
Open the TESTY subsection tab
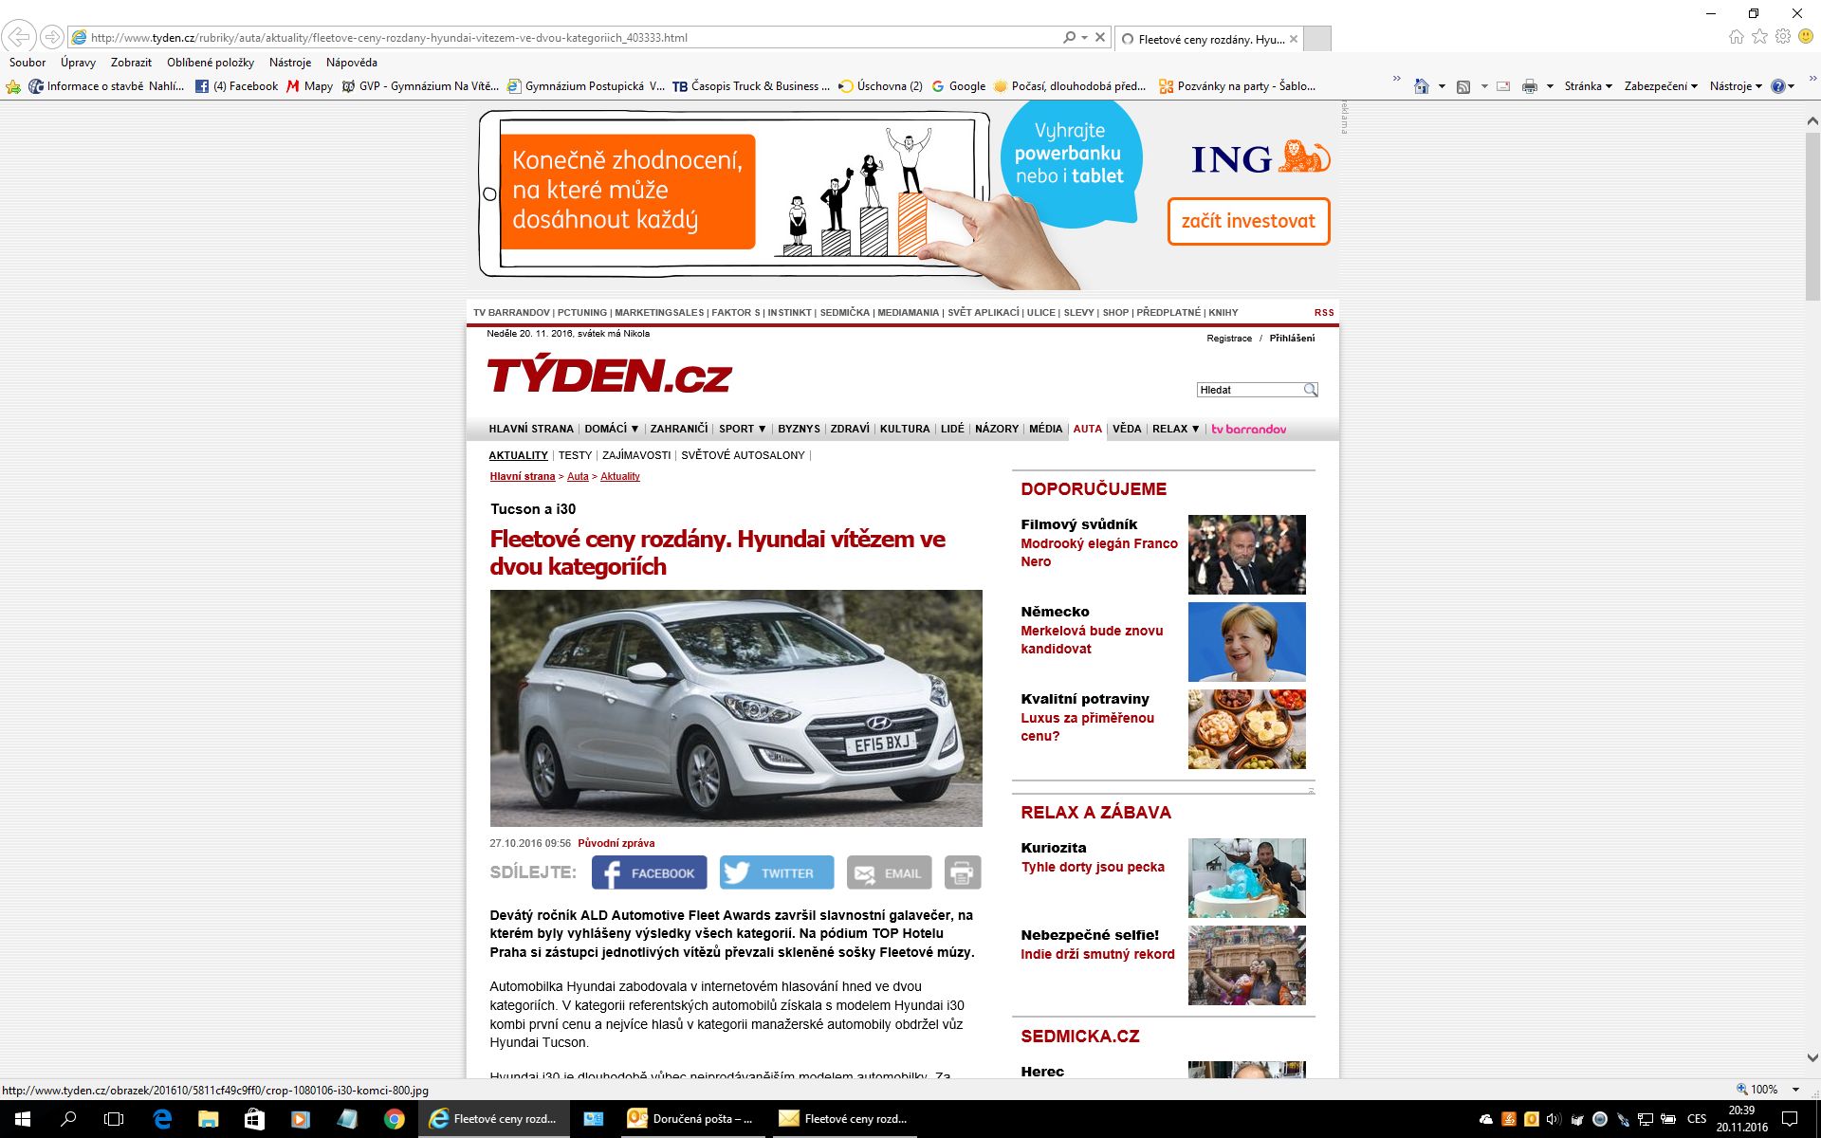(x=575, y=455)
